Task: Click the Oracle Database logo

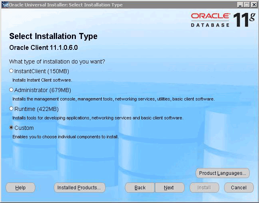Action: [x=210, y=20]
